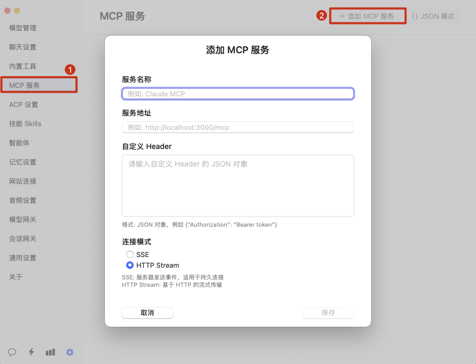Open 模型管理 in sidebar
The width and height of the screenshot is (476, 364).
pos(23,28)
